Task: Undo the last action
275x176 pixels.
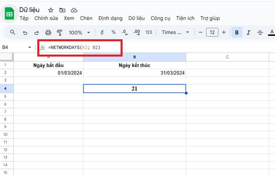Action: tap(25, 32)
